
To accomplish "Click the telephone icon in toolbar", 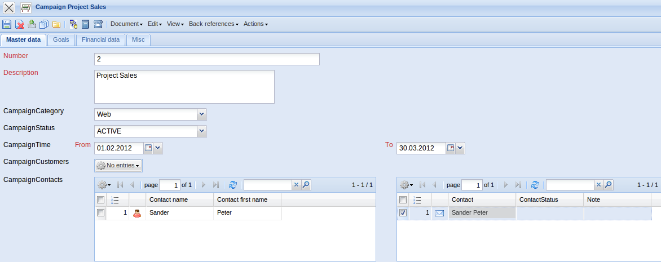I will pos(98,24).
